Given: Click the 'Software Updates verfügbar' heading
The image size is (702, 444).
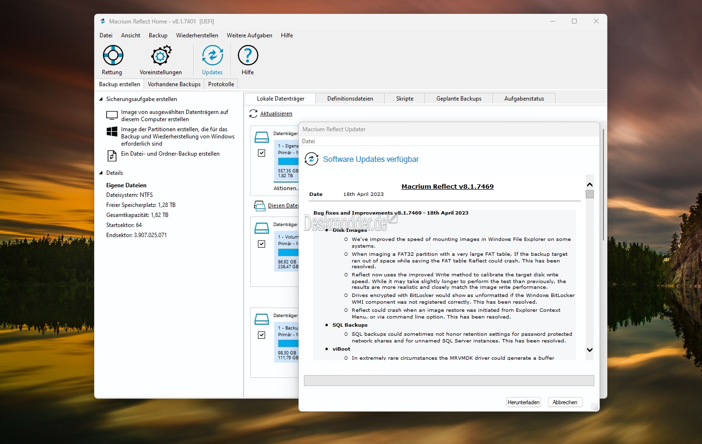Looking at the screenshot, I should pos(371,159).
